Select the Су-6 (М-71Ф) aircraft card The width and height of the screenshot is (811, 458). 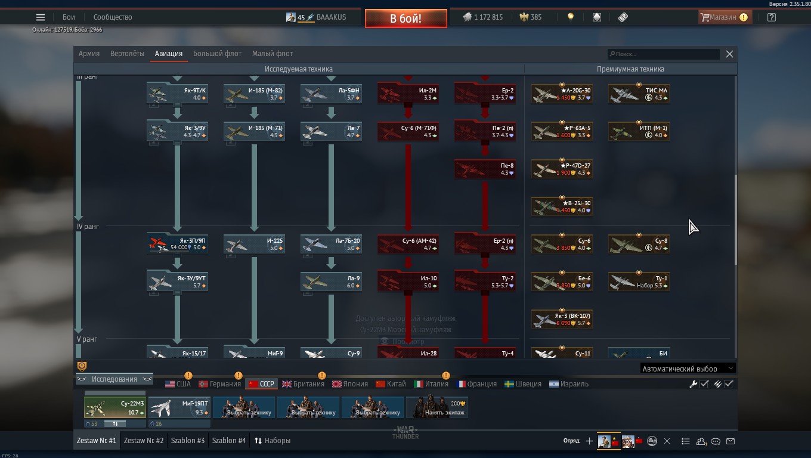tap(408, 131)
